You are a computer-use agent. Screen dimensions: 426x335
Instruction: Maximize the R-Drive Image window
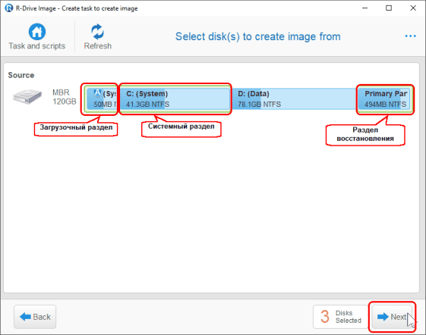point(389,8)
